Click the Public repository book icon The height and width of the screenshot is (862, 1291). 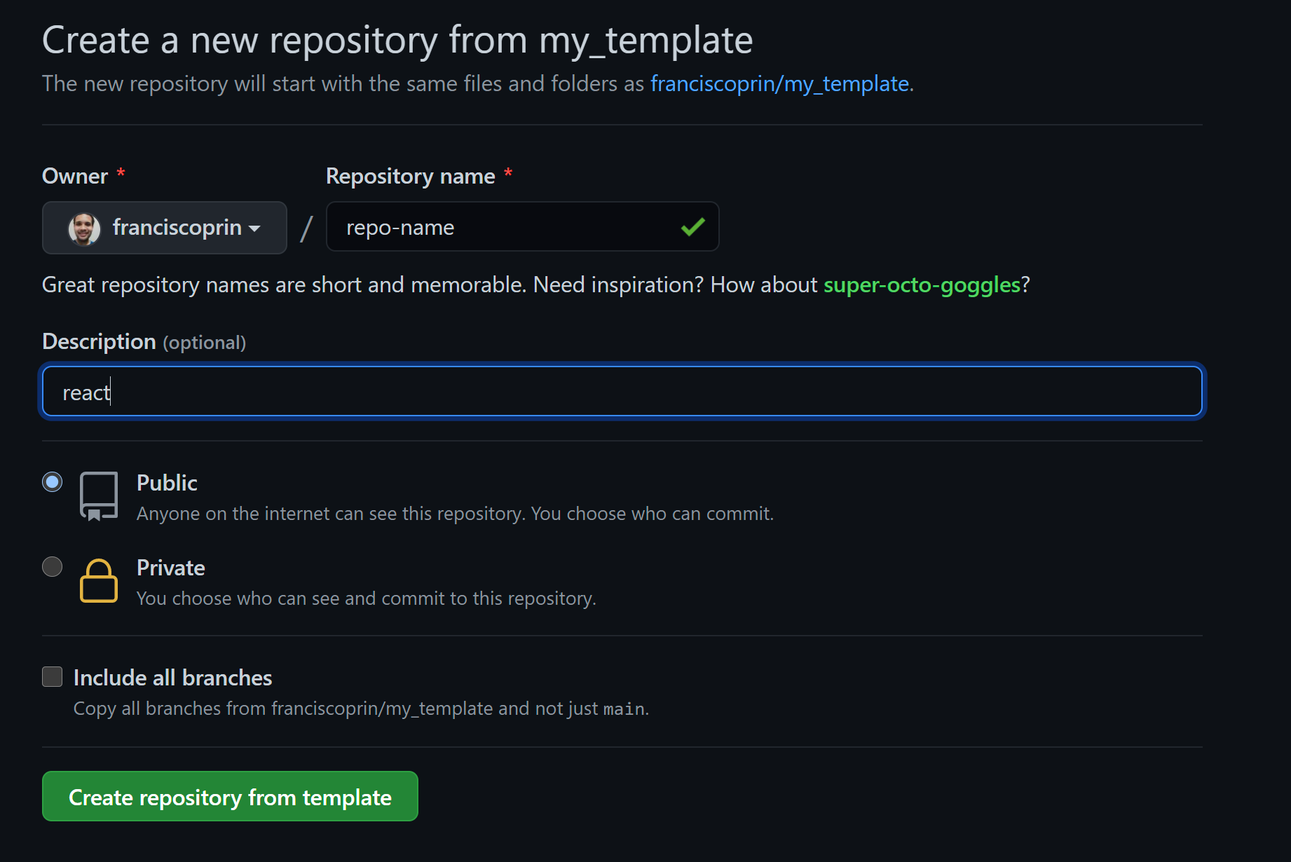(99, 496)
